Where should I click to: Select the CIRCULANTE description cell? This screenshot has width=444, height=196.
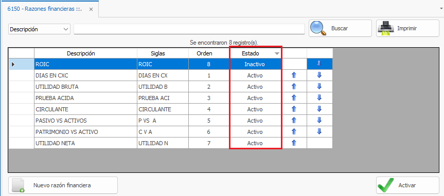tap(85, 109)
